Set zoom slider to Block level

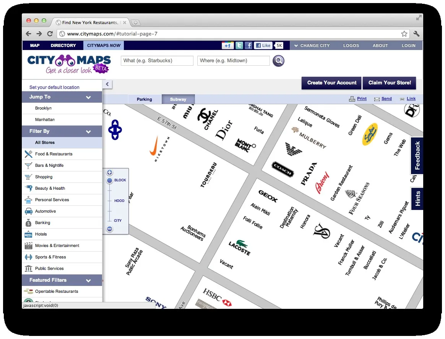pos(120,180)
